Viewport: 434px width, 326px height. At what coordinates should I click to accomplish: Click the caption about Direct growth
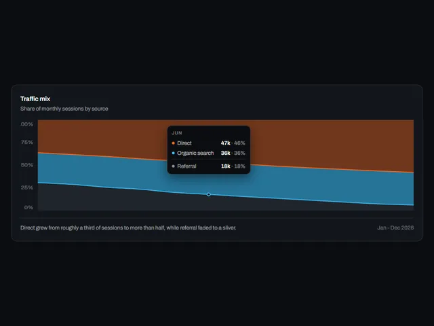click(x=128, y=228)
